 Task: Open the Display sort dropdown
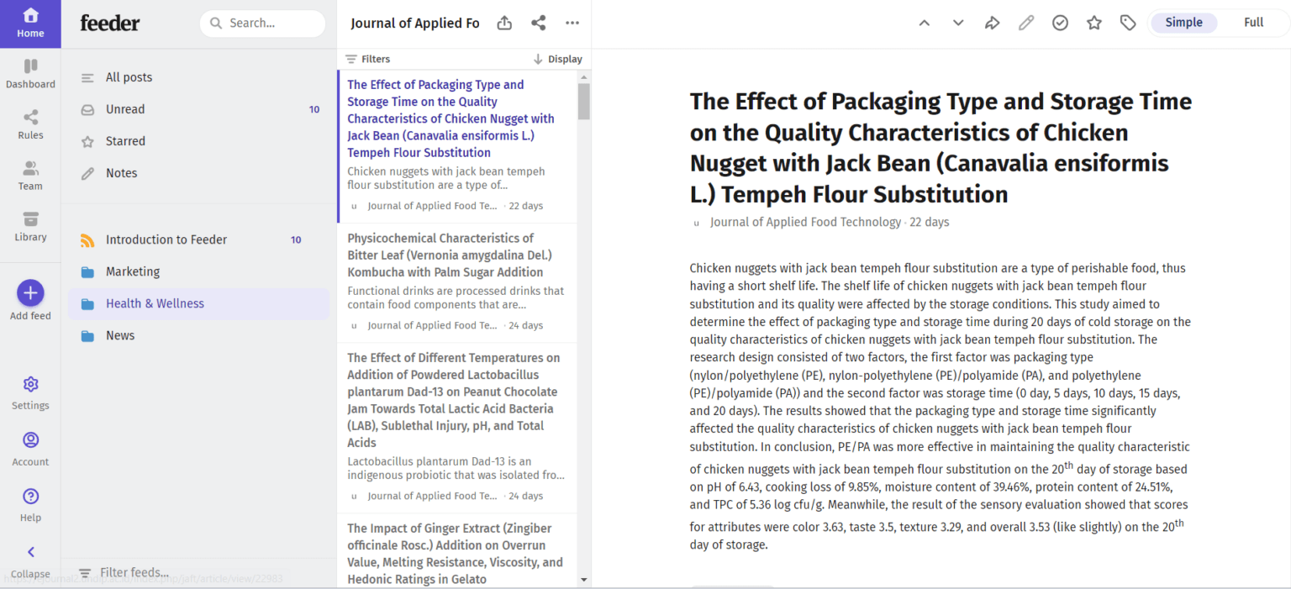(557, 59)
